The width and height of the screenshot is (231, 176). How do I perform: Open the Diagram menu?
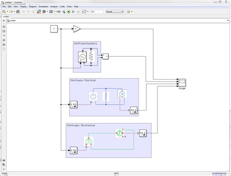click(33, 7)
